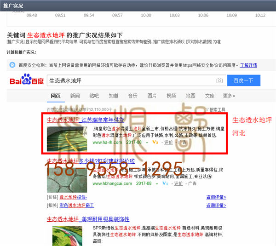Click the 09:48 time label on chart axis

pyautogui.click(x=32, y=15)
